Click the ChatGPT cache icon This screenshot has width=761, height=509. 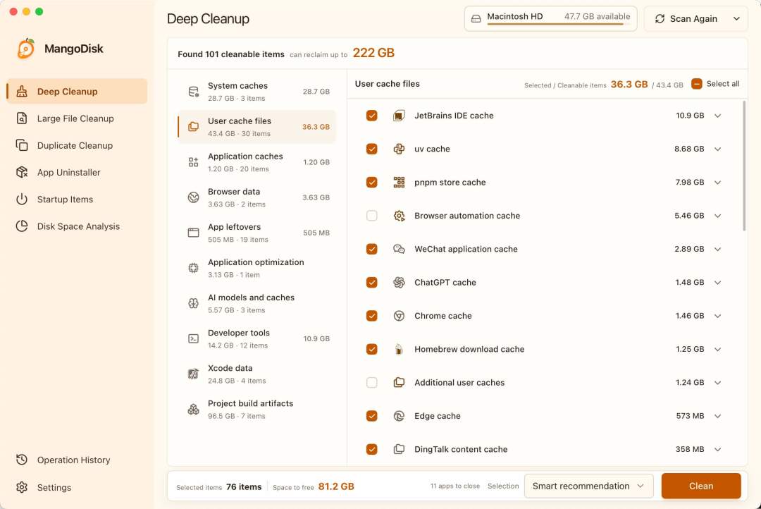(399, 282)
